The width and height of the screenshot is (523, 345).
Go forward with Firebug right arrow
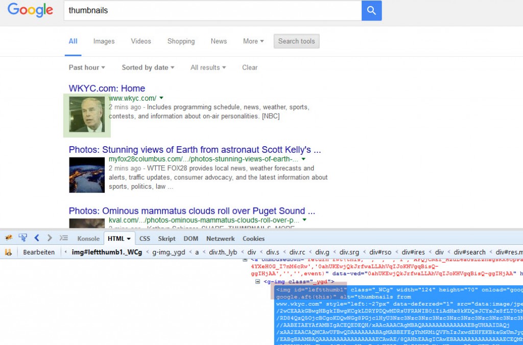[50, 238]
